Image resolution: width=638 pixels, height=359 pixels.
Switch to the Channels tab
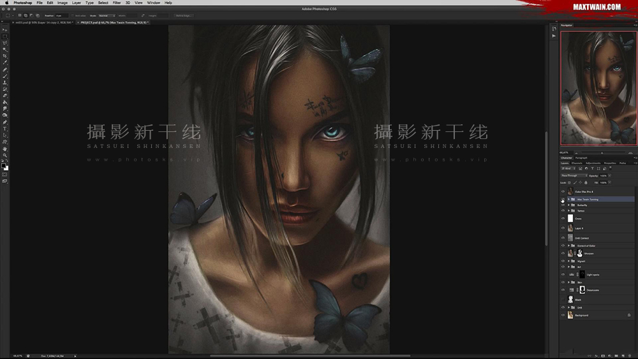577,163
